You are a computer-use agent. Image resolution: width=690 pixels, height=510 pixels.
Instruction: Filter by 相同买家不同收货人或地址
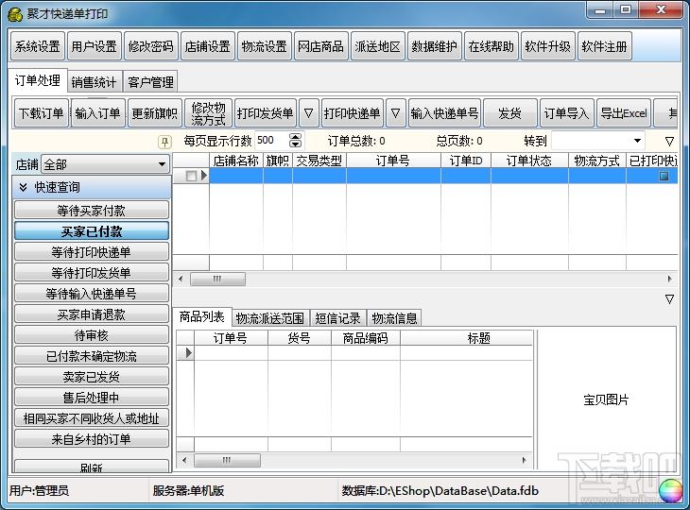click(x=92, y=418)
